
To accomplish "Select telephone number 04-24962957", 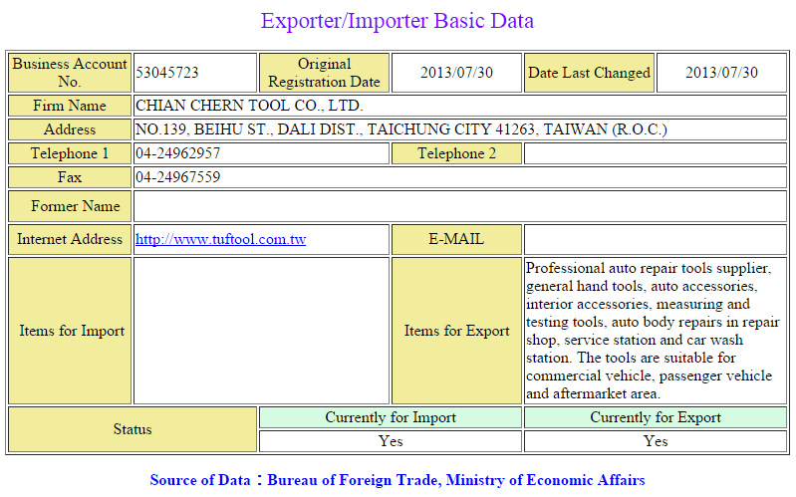I will [177, 153].
